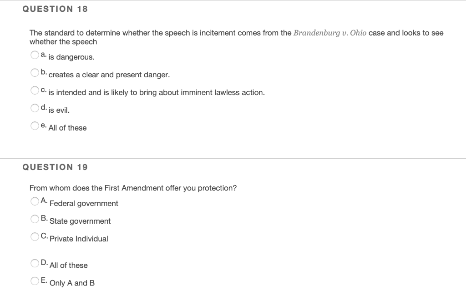The height and width of the screenshot is (301, 466).
Task: Click the answer text Private Individual
Action: tap(79, 239)
